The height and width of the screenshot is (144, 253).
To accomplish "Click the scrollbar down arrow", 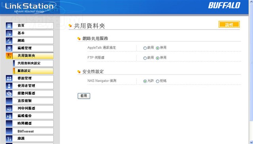I will 251,142.
